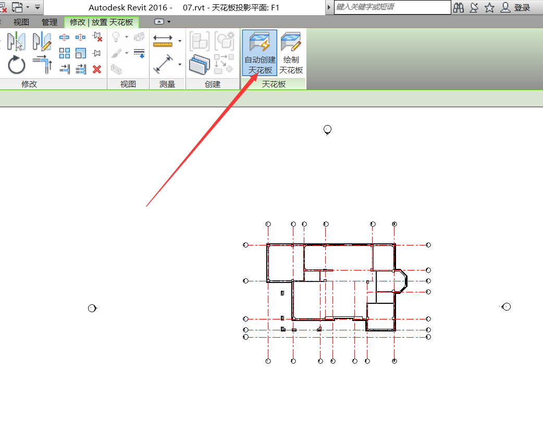Viewport: 543px width, 444px height.
Task: Select the Rotate tool
Action: (17, 65)
